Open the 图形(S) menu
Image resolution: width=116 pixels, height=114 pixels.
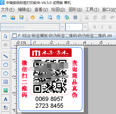(75, 10)
